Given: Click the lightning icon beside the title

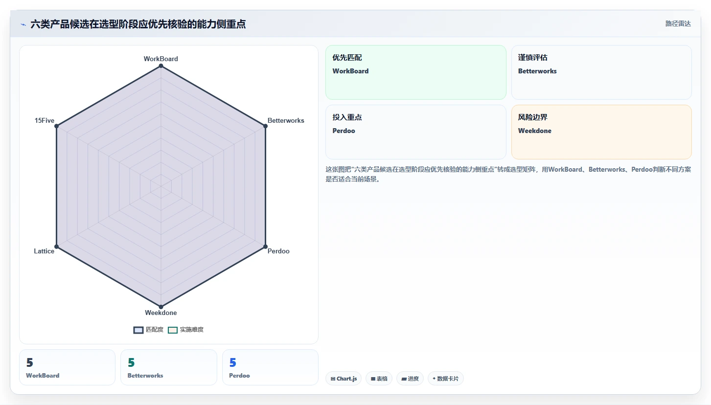Looking at the screenshot, I should pos(23,24).
